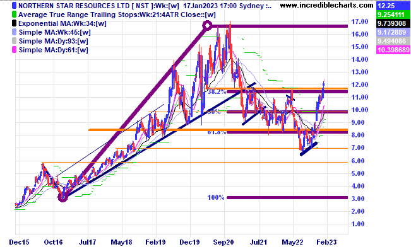Click the Oct16 date axis label
The image size is (411, 249).
54,242
